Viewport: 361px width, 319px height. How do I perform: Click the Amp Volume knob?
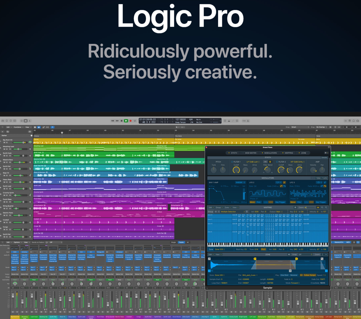click(x=313, y=170)
